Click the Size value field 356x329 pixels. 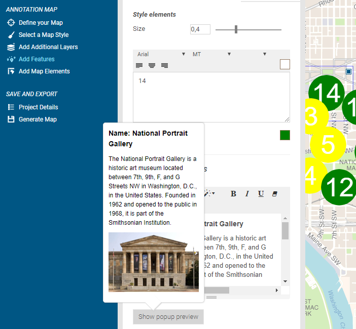click(x=200, y=29)
